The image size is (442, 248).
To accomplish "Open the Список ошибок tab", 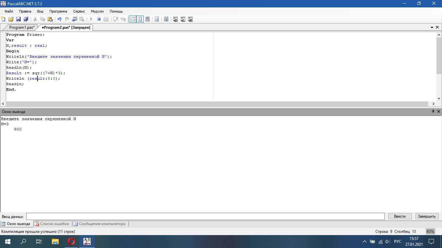I will point(52,224).
